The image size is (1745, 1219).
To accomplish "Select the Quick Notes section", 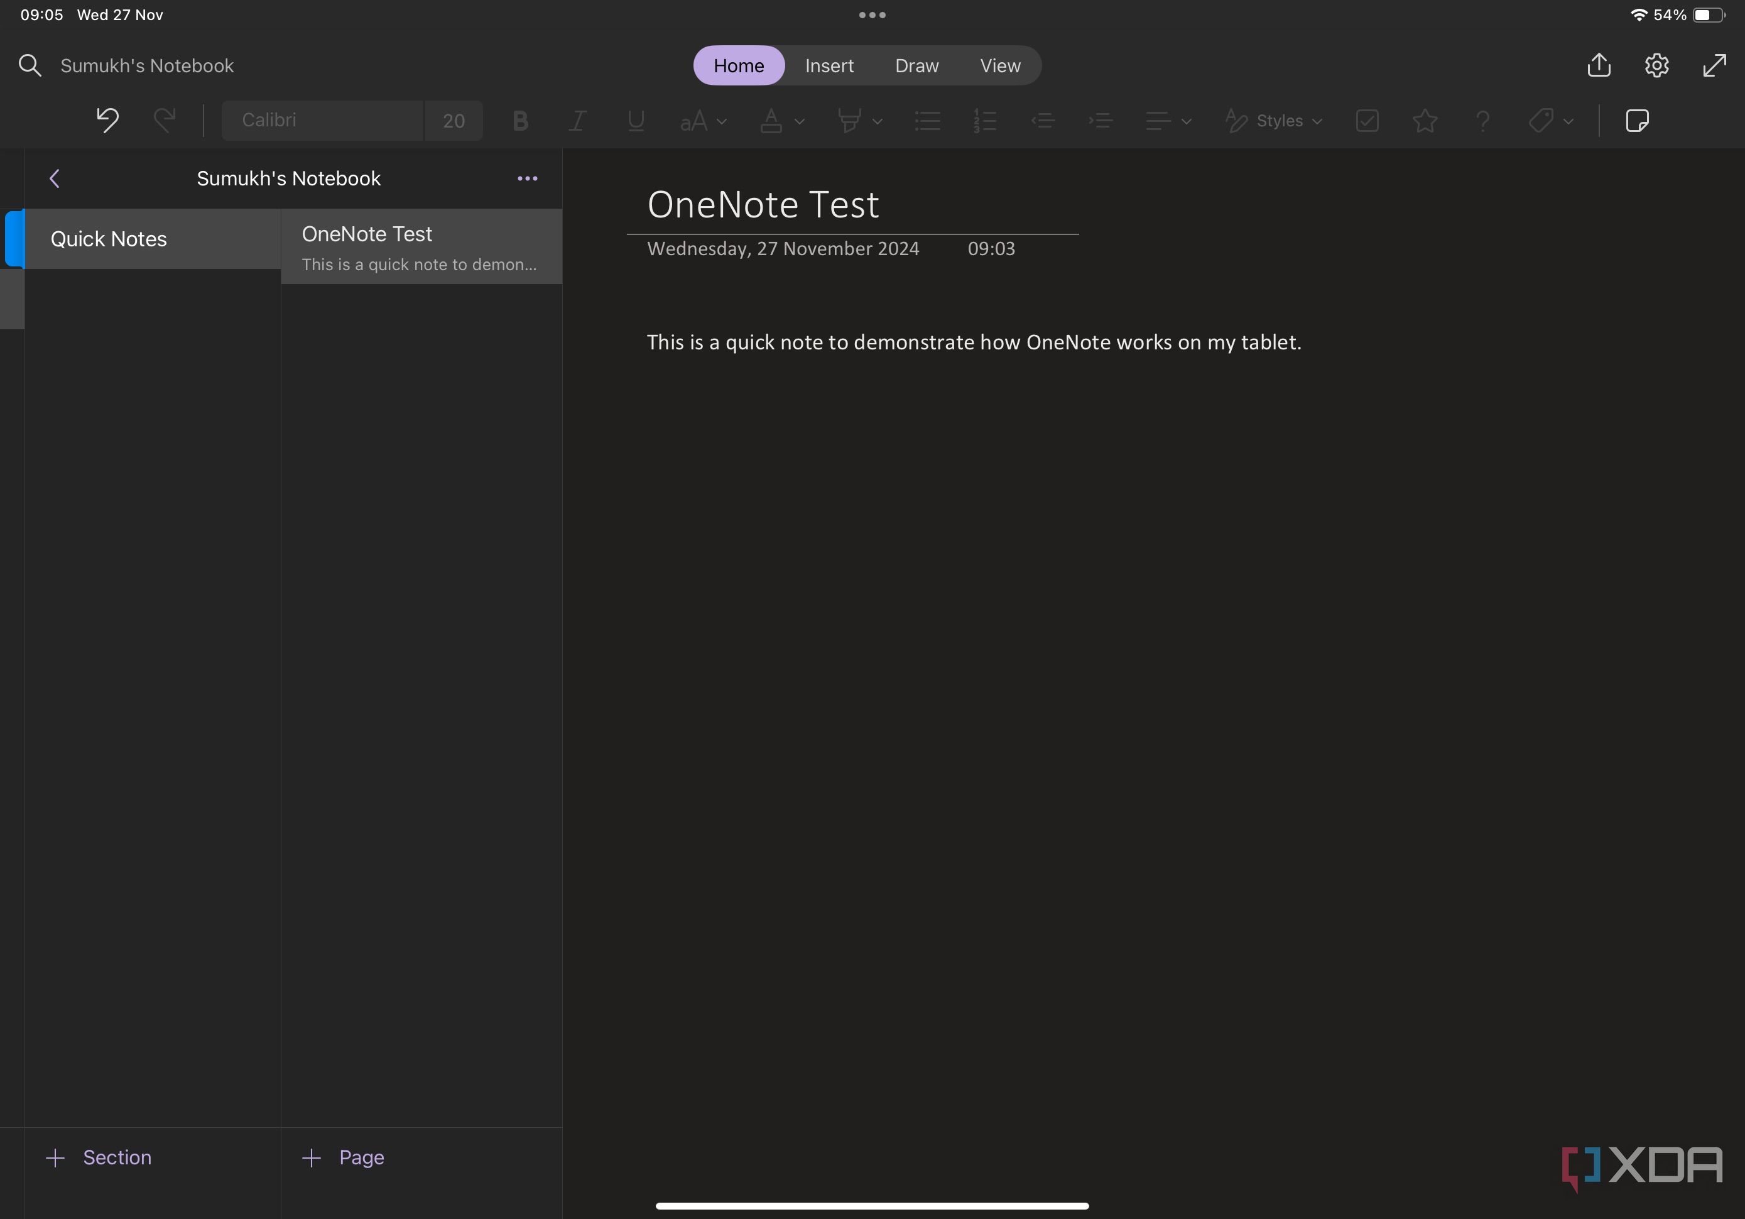I will pyautogui.click(x=153, y=239).
